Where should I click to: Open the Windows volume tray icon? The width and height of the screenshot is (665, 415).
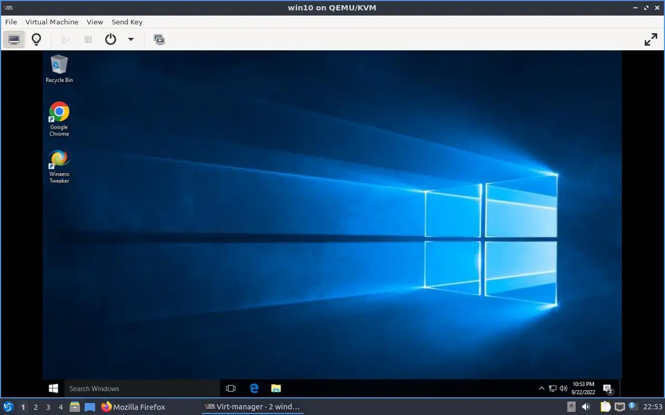[x=563, y=388]
